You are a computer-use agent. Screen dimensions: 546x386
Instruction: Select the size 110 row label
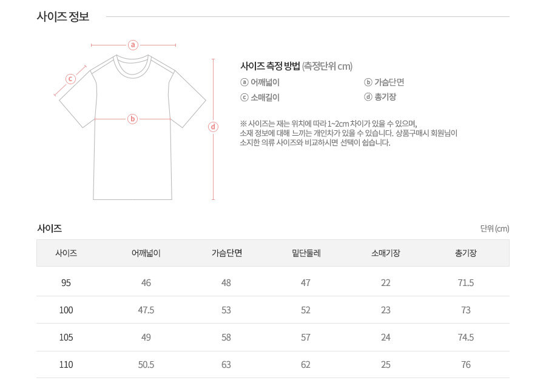[x=66, y=364]
